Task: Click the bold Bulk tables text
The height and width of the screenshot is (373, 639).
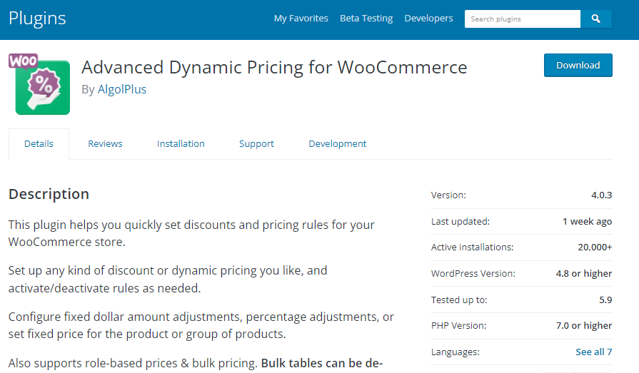Action: pos(321,363)
